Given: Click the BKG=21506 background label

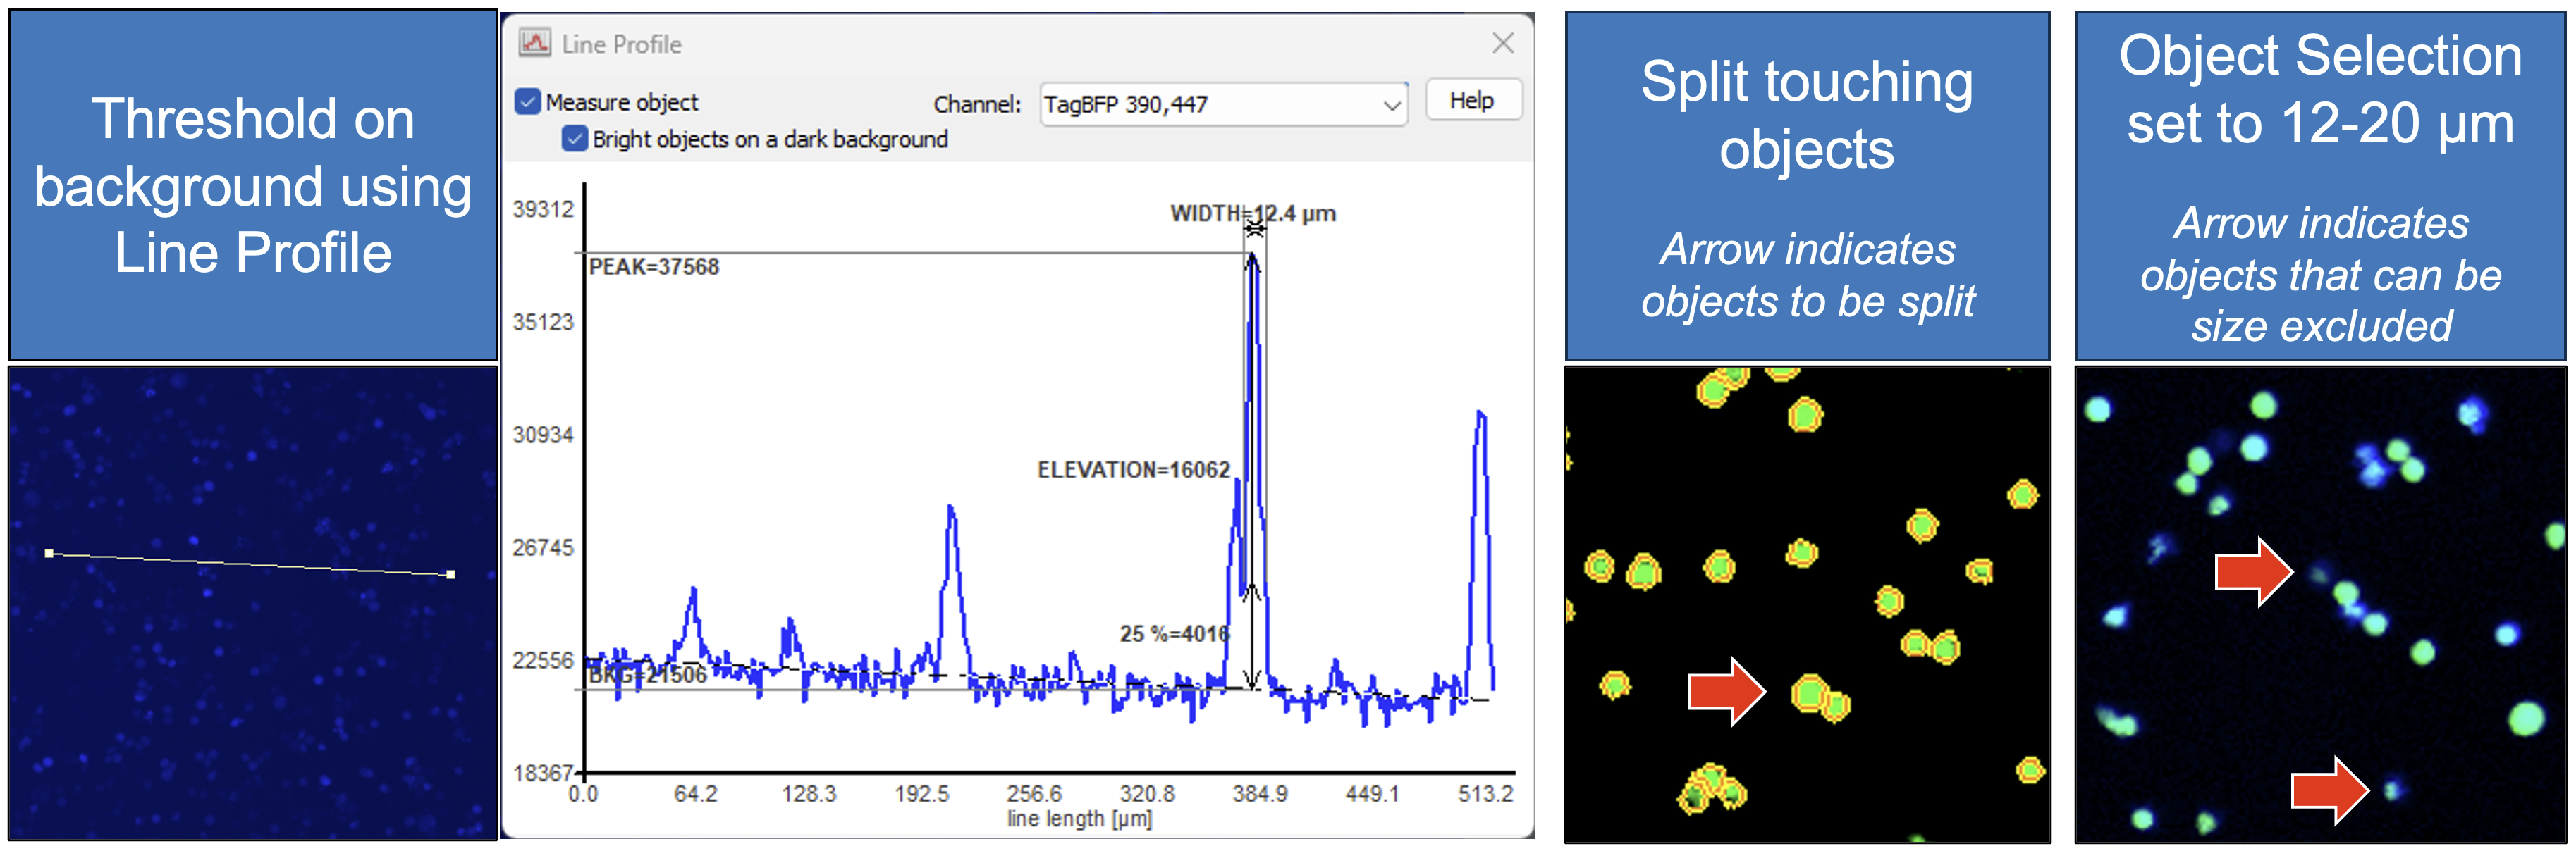Looking at the screenshot, I should coord(647,675).
